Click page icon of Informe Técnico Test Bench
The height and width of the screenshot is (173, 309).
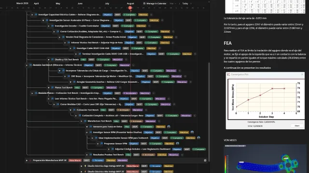tap(69, 43)
